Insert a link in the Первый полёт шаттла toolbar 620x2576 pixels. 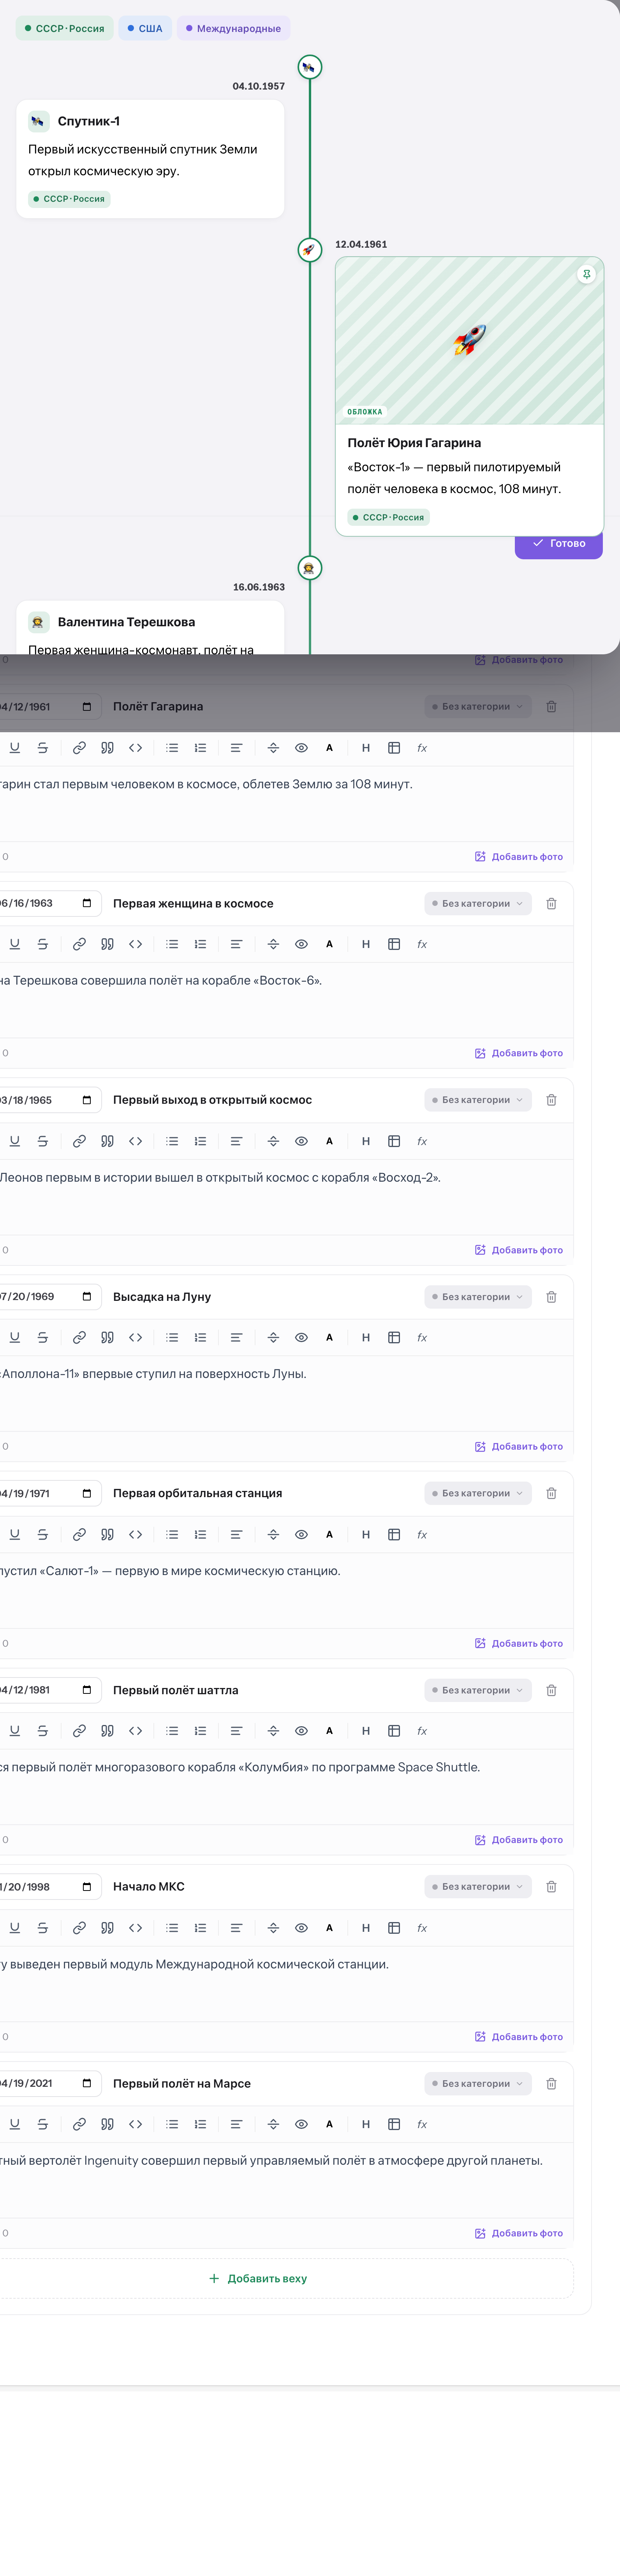[79, 1731]
